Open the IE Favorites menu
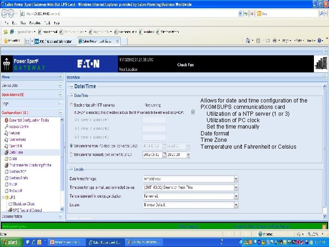This screenshot has width=329, height=247. [x=35, y=23]
